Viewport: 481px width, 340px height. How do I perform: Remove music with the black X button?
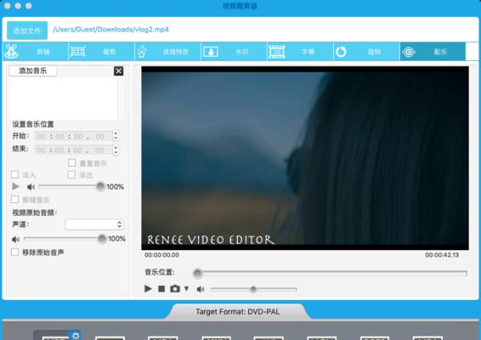pyautogui.click(x=119, y=71)
